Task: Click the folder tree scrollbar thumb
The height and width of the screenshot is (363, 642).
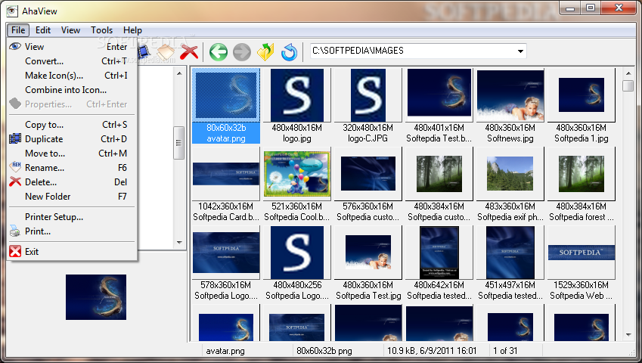Action: [179, 143]
